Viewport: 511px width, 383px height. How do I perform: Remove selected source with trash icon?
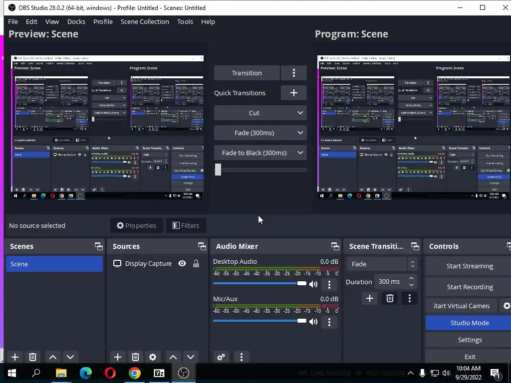[135, 357]
